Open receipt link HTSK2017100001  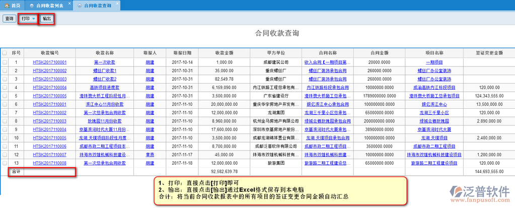coord(50,62)
